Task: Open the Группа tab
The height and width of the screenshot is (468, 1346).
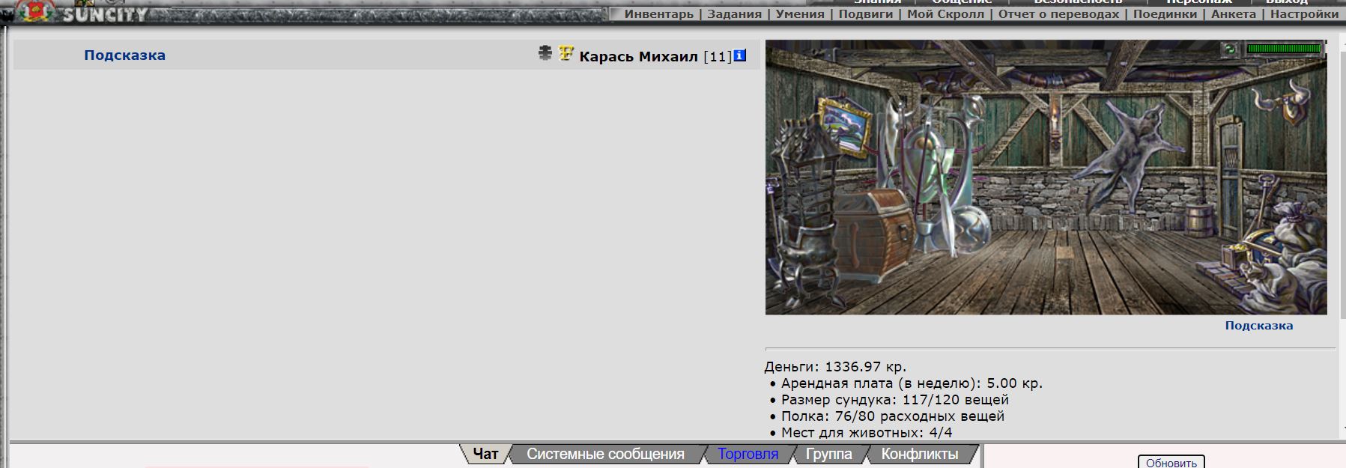Action: [x=828, y=454]
